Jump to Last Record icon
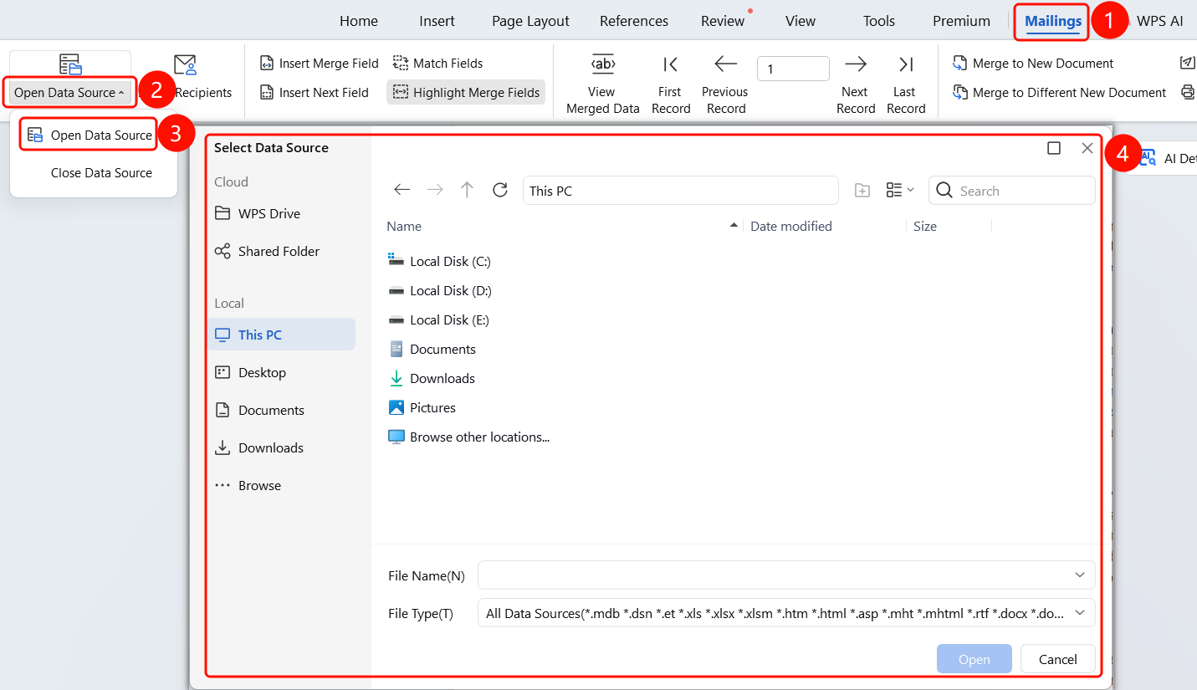 pyautogui.click(x=906, y=64)
